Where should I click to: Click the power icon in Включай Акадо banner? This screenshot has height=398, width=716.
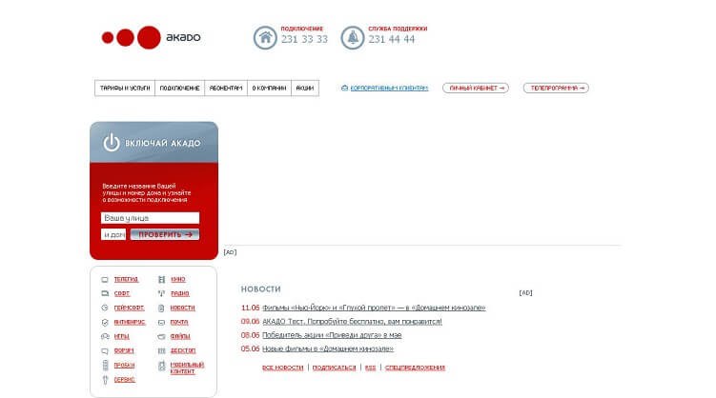coord(111,143)
